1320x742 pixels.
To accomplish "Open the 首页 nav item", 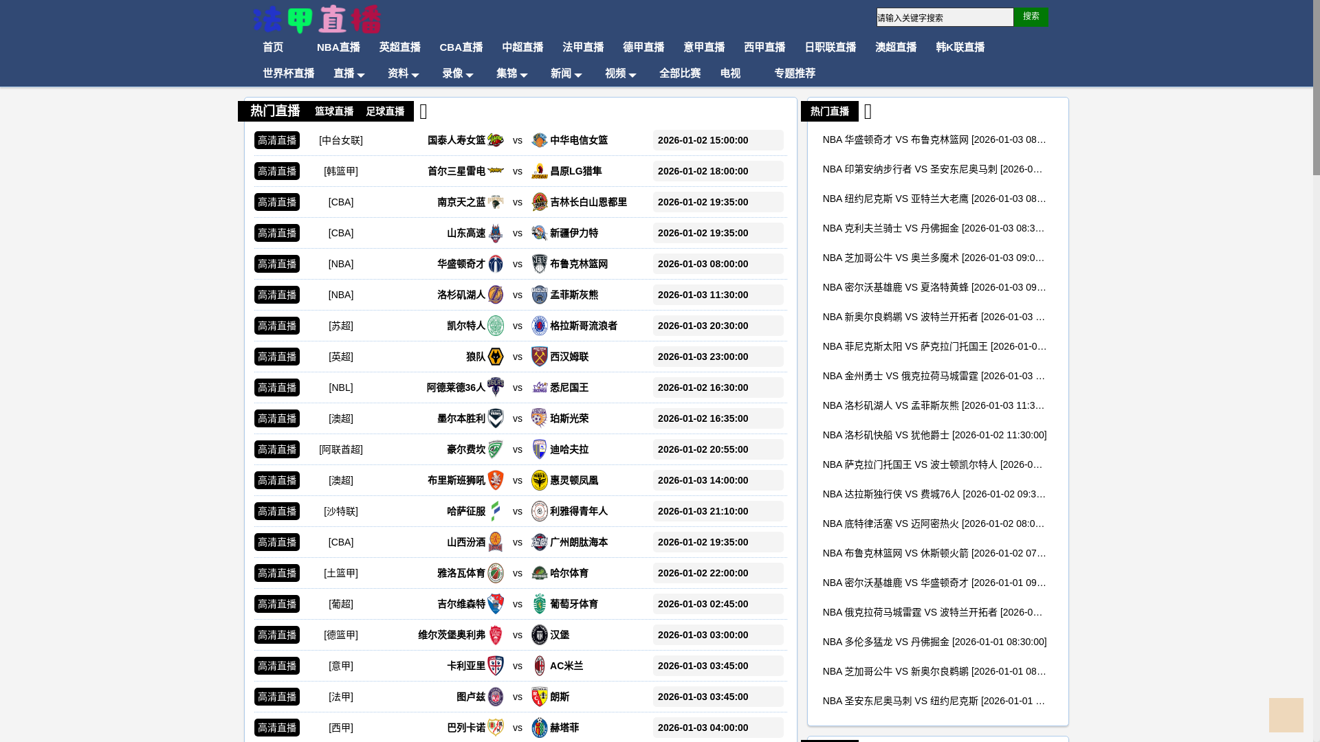I will coord(273,47).
